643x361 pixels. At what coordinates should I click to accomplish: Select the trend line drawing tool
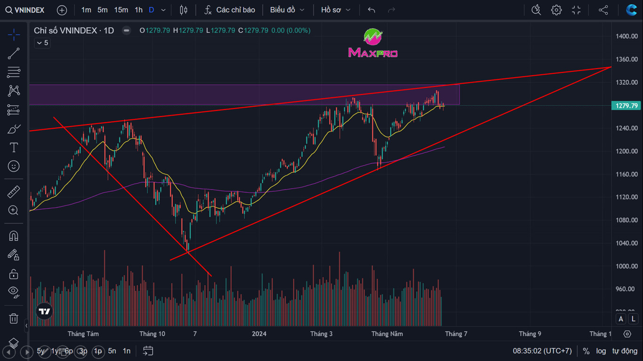tap(14, 54)
